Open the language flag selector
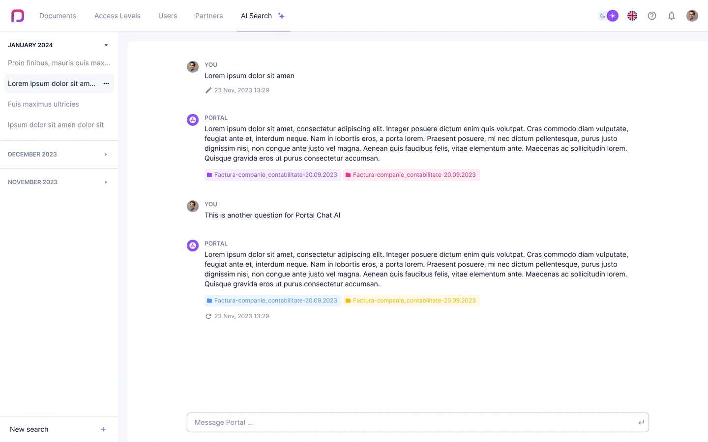This screenshot has width=708, height=442. (632, 16)
